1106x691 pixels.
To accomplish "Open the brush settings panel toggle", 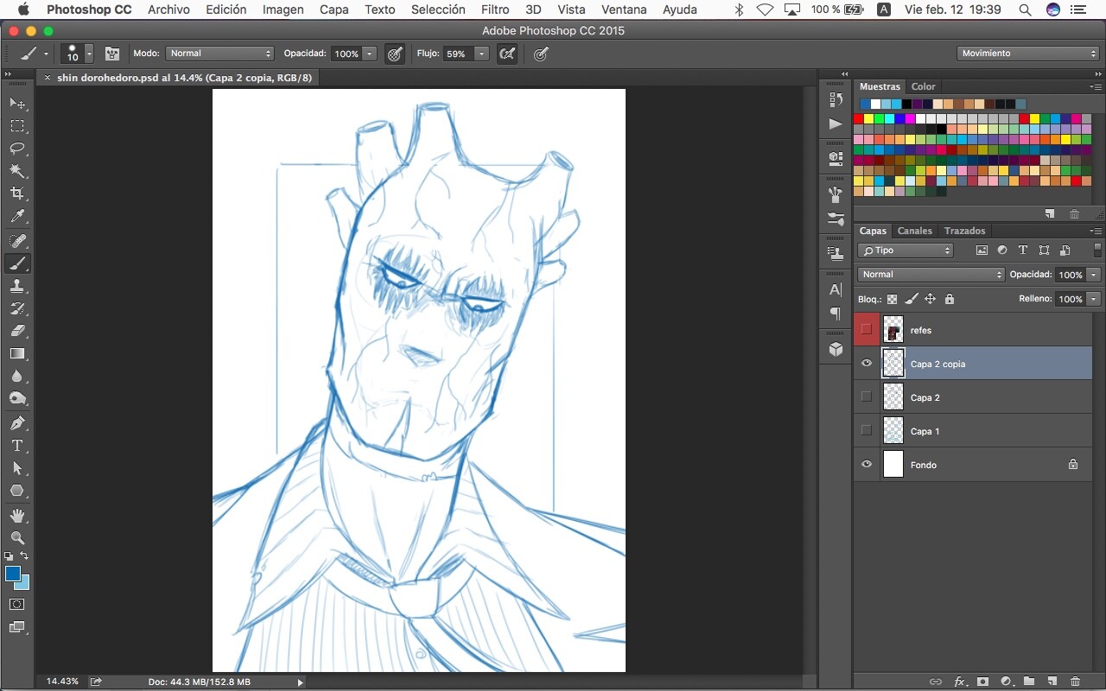I will pos(112,54).
